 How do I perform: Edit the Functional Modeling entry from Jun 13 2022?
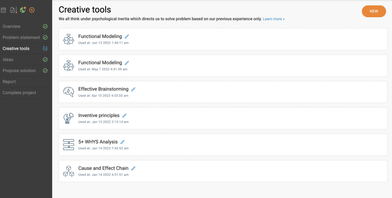tap(127, 36)
